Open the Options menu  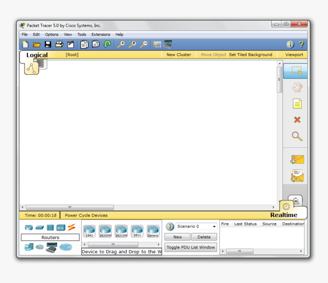pos(51,34)
